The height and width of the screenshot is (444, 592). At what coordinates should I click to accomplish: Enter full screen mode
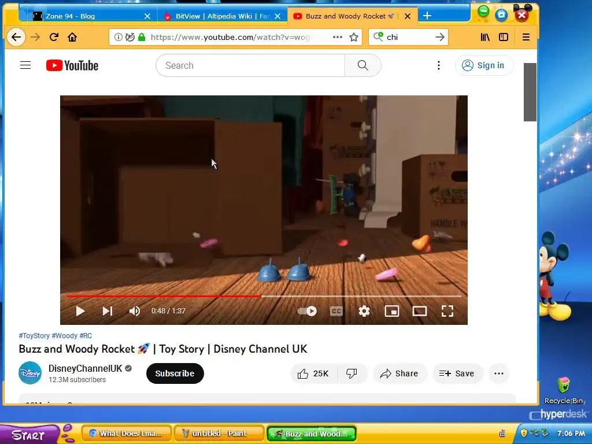(447, 311)
